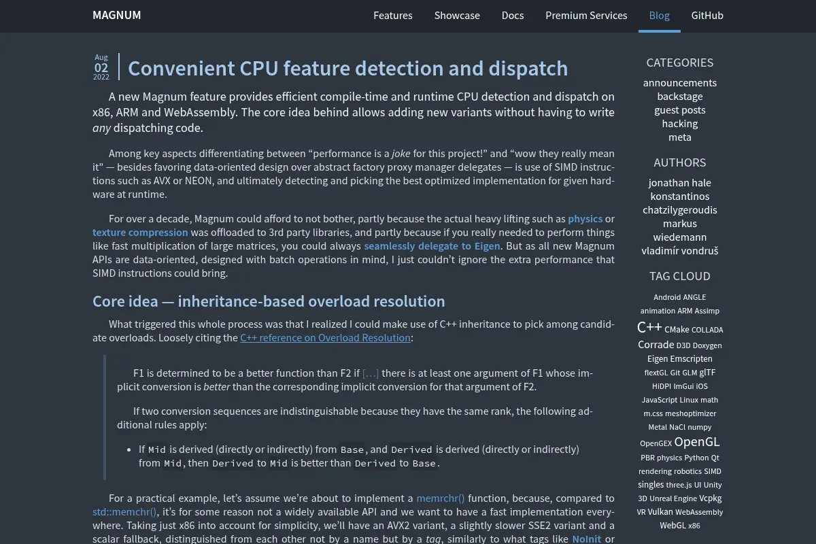Select the Metal tag
The height and width of the screenshot is (544, 816).
[x=658, y=427]
